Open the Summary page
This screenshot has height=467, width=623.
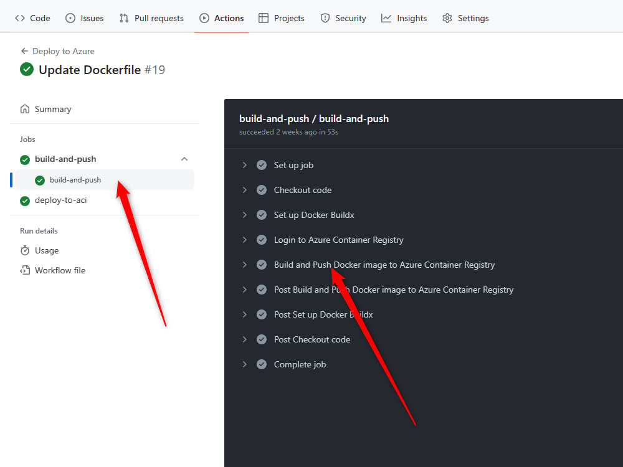53,108
